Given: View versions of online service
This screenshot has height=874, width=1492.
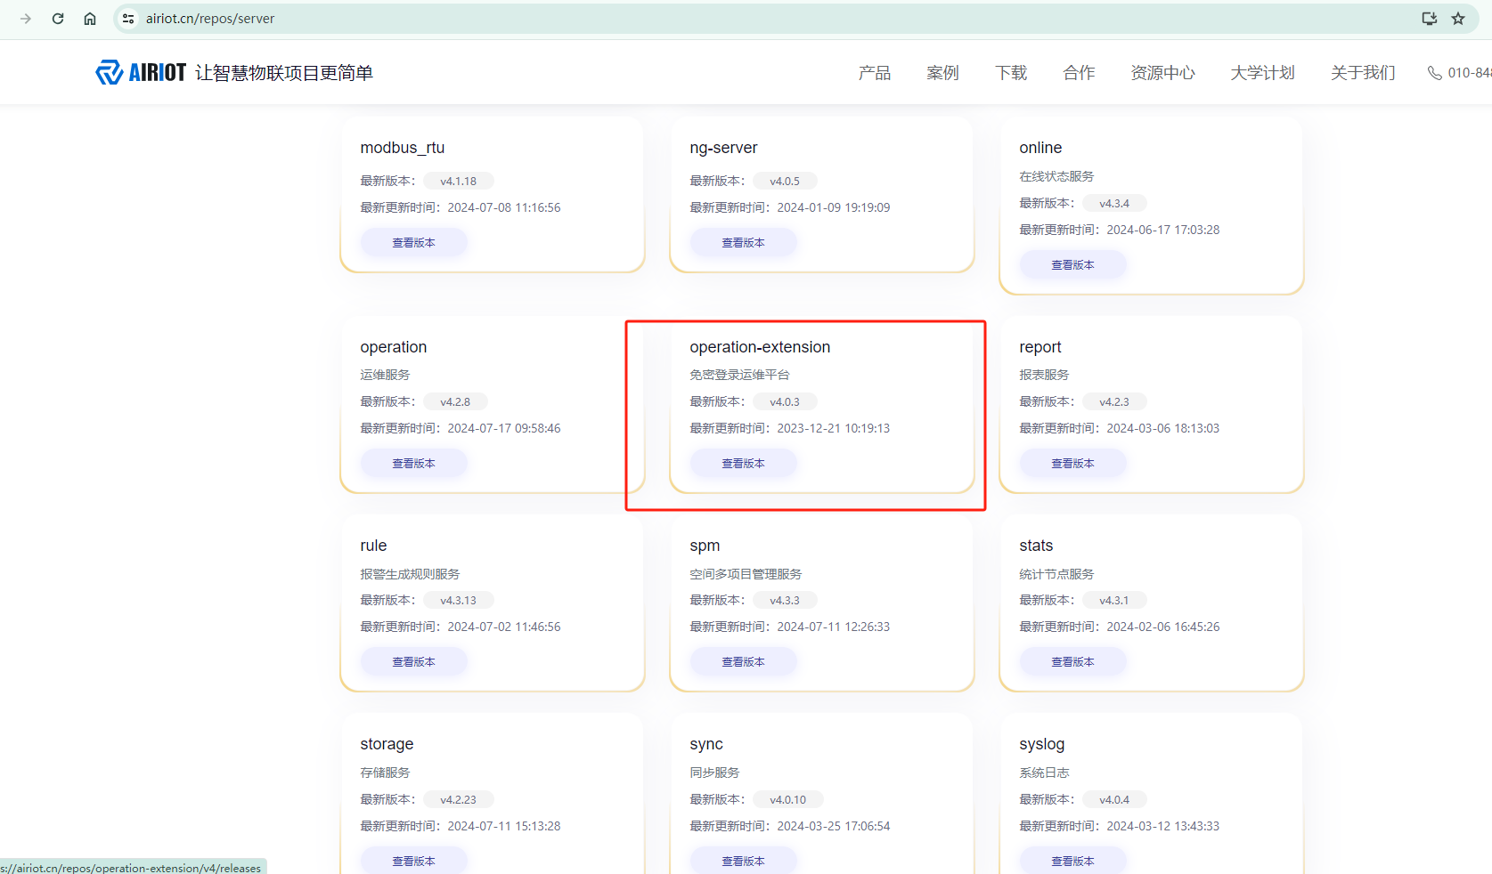Looking at the screenshot, I should coord(1073,265).
